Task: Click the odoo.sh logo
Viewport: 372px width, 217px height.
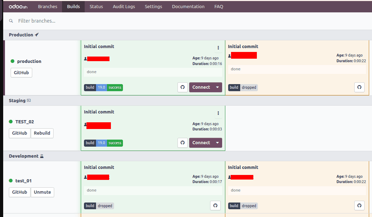Action: [18, 7]
